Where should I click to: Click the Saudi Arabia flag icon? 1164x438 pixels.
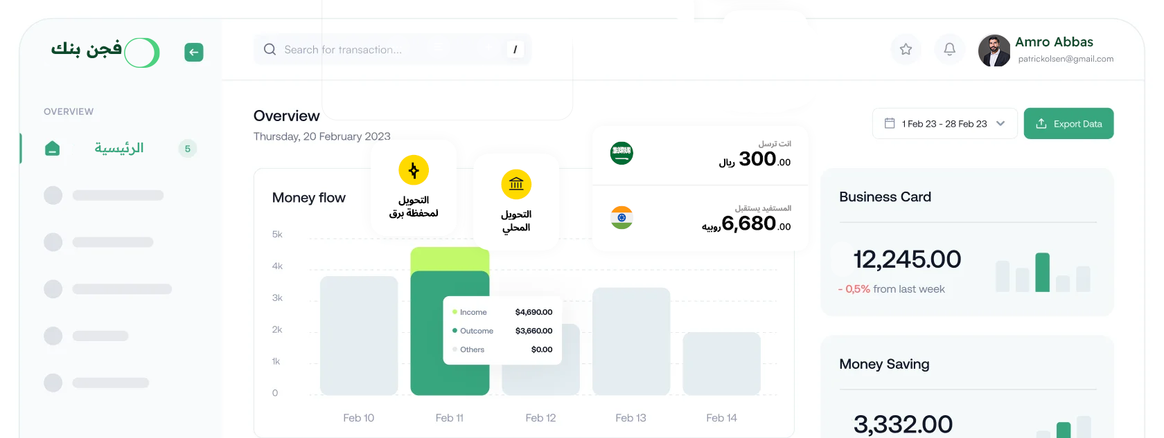[x=621, y=153]
